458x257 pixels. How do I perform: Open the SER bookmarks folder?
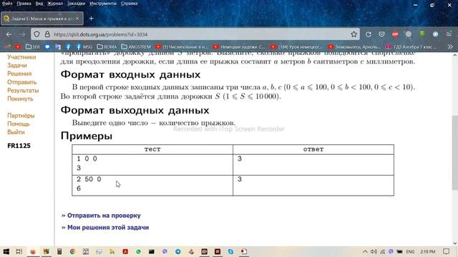(33, 46)
